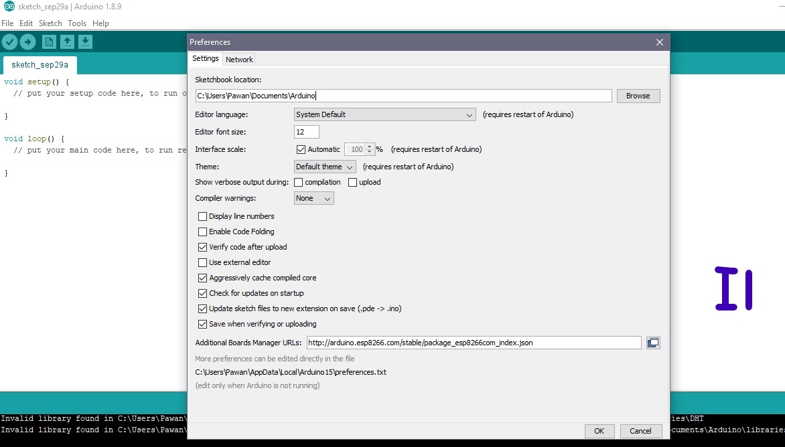The height and width of the screenshot is (447, 785).
Task: Open the Sketch menu
Action: point(50,23)
